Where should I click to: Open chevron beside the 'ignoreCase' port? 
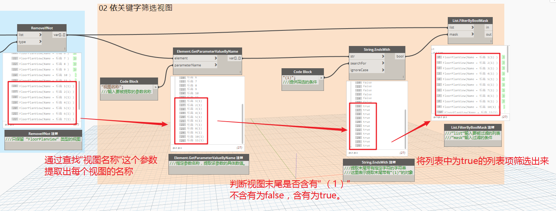coord(382,70)
